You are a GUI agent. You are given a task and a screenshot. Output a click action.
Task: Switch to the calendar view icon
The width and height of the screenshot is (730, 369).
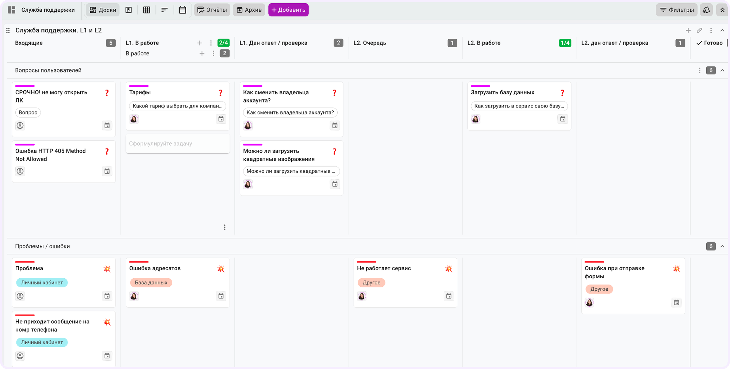tap(182, 10)
